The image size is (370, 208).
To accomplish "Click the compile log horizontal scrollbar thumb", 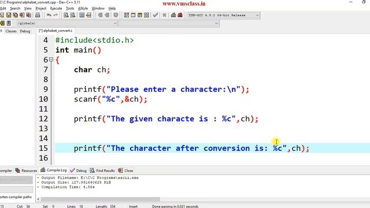I will click(100, 199).
